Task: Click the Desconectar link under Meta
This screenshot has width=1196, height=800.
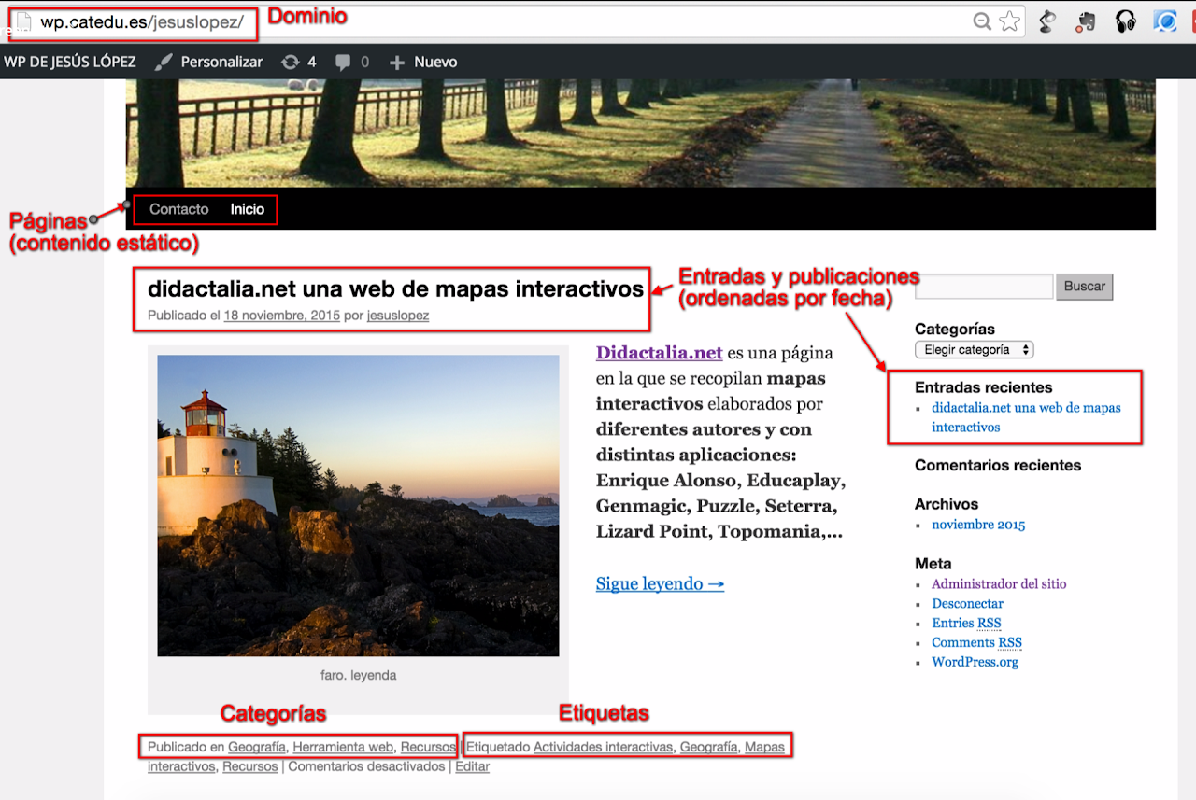Action: click(x=967, y=604)
